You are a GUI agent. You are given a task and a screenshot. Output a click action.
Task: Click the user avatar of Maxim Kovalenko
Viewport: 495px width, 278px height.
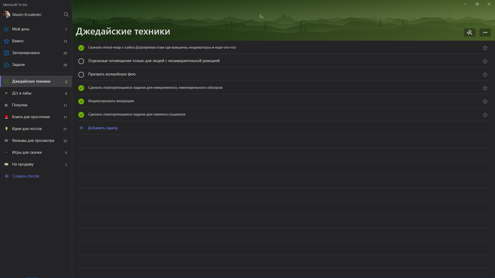[x=6, y=14]
